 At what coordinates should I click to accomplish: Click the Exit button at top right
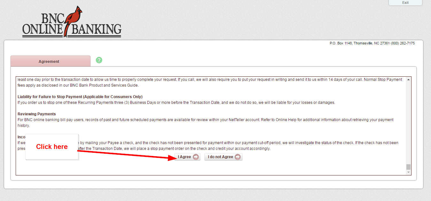click(x=405, y=3)
